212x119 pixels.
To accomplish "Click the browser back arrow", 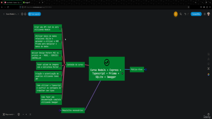I will [2, 7].
